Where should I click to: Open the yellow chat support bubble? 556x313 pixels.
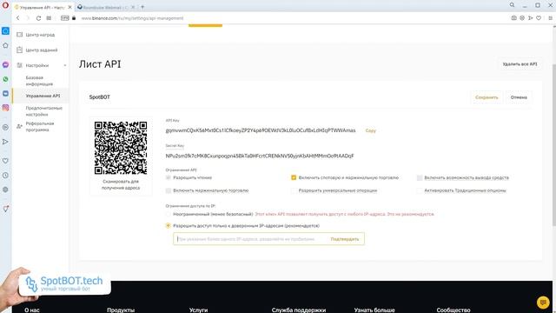(542, 303)
